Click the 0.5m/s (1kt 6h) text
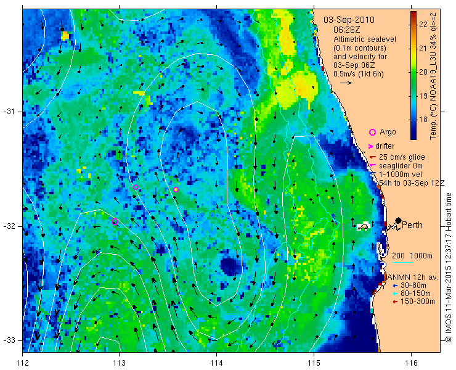 pos(359,74)
